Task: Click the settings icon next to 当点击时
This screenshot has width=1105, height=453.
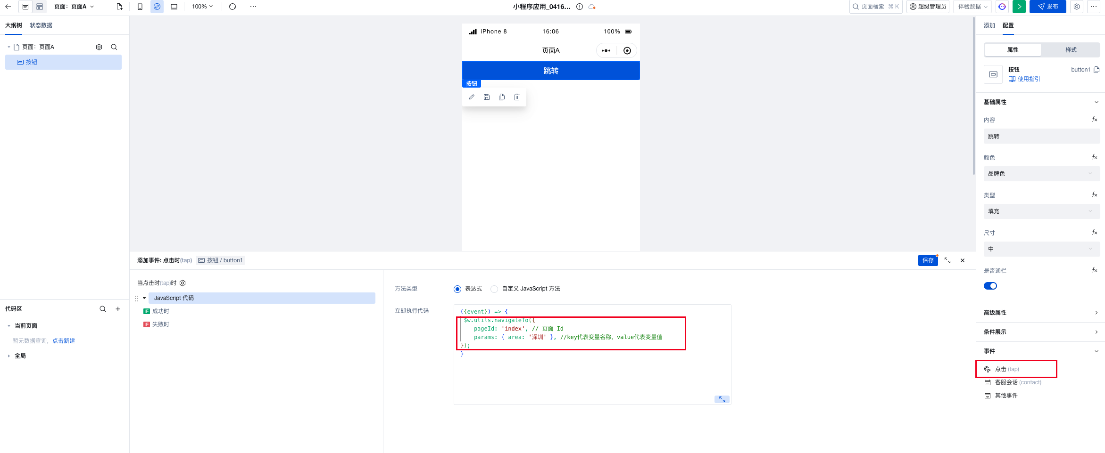Action: tap(183, 283)
